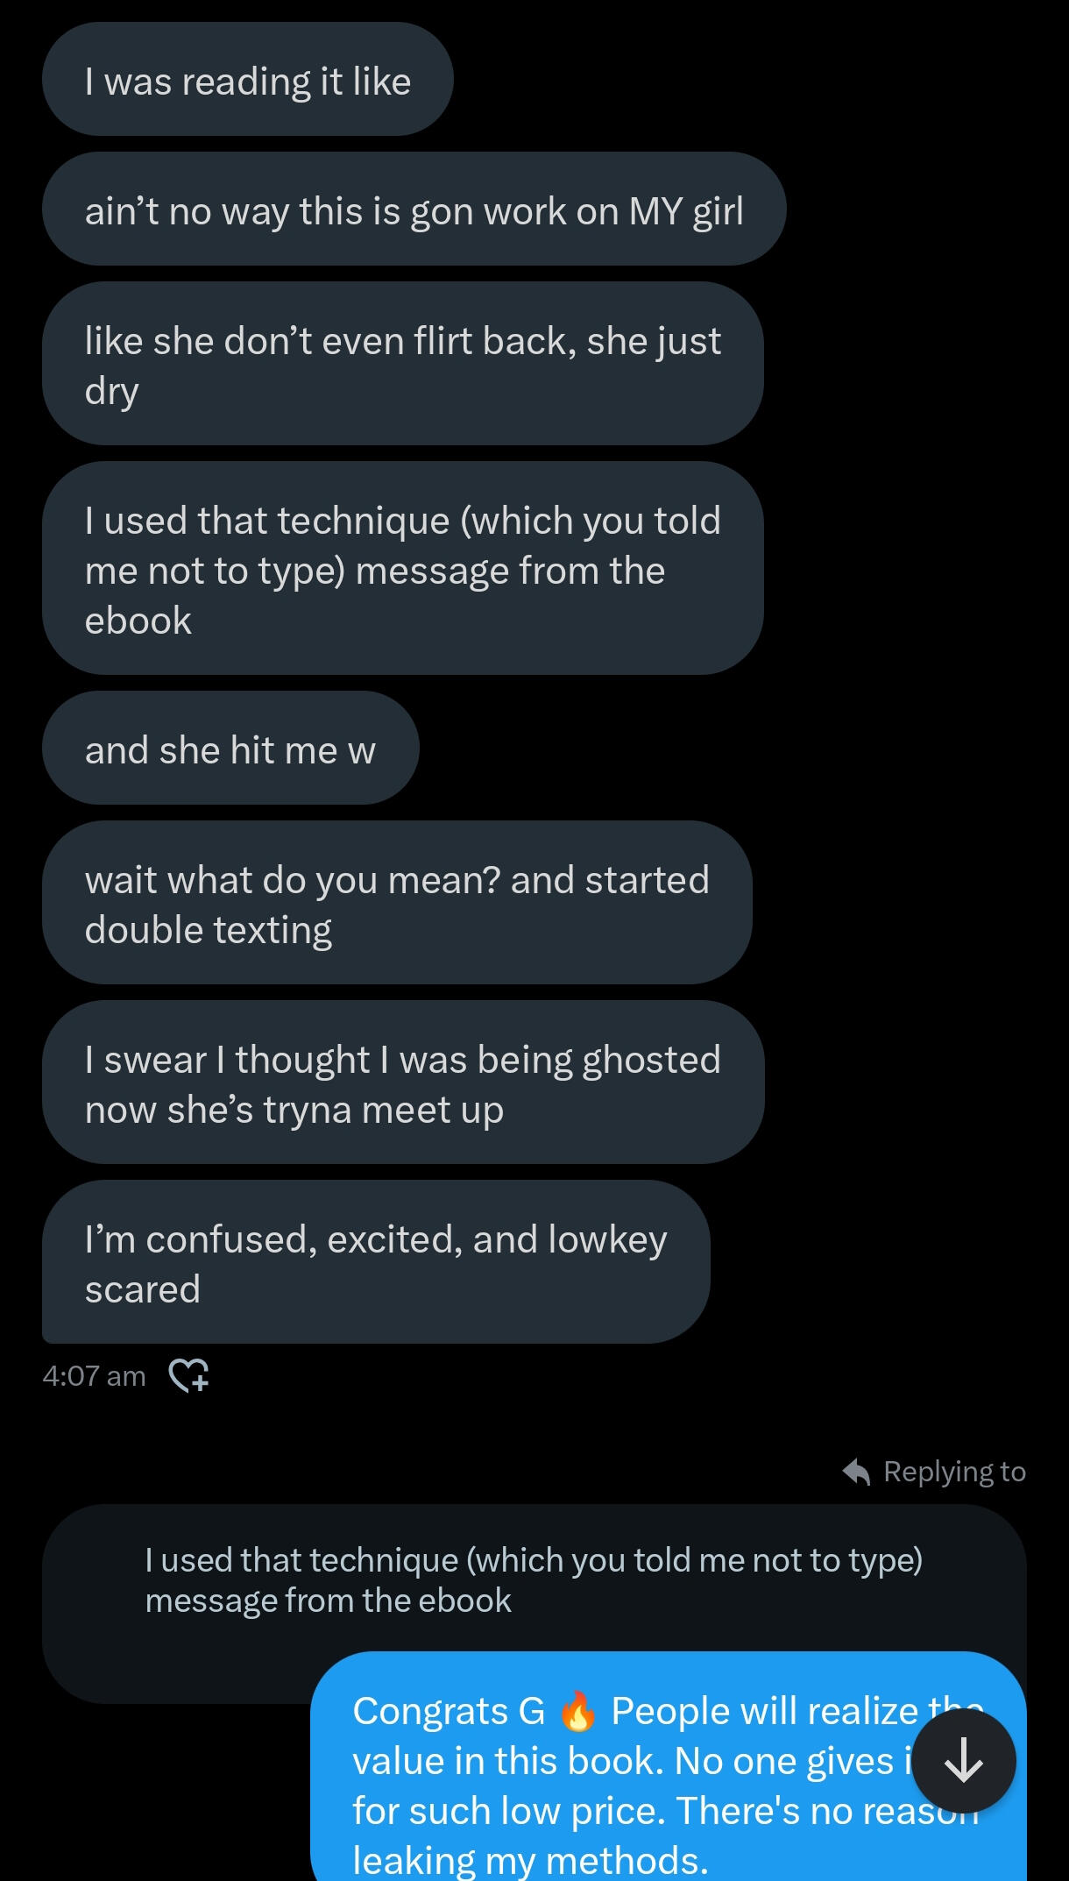Click the reply arrow icon beside Replying to
Viewport: 1069px width, 1881px height.
[856, 1472]
